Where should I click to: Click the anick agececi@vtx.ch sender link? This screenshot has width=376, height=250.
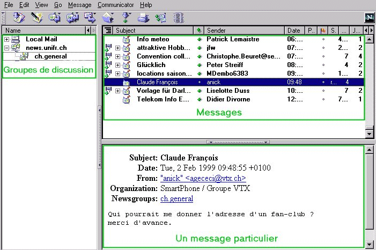(x=203, y=178)
